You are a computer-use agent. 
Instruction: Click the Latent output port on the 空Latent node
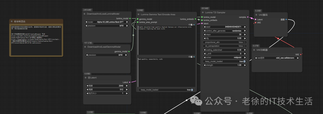tap(130, 82)
